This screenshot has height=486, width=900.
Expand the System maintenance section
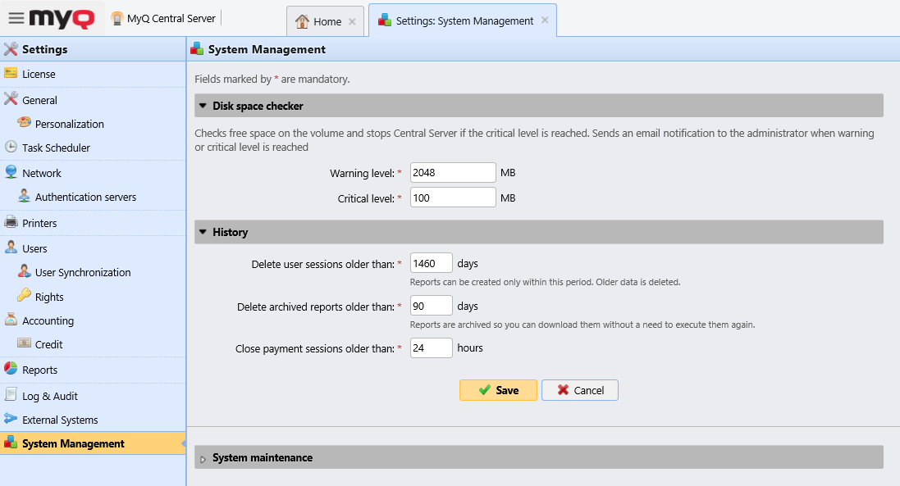click(x=203, y=457)
